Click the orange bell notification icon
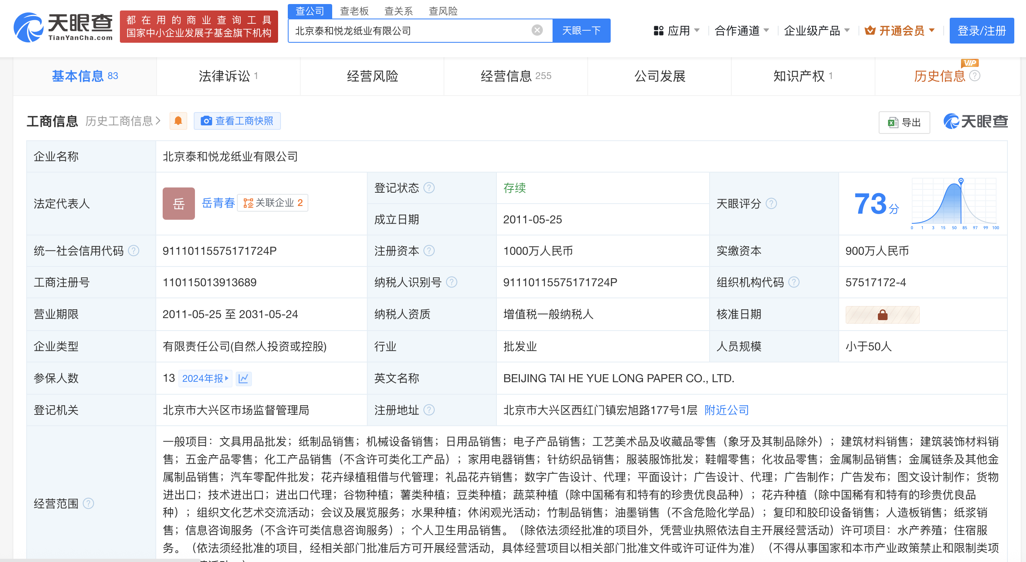 [x=178, y=121]
